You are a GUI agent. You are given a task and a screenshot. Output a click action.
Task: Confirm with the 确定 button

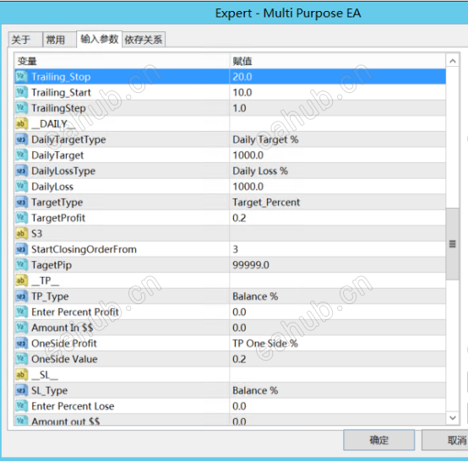(378, 440)
